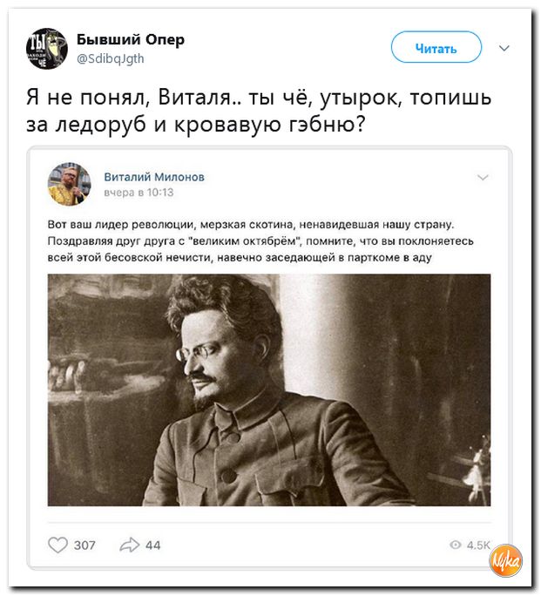Screen dimensions: 541x596
Task: Open the вчера в 10:13 timestamp
Action: pos(139,193)
